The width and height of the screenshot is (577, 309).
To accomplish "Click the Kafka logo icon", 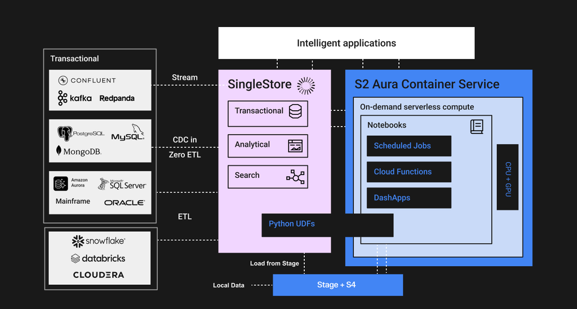I will coord(62,98).
